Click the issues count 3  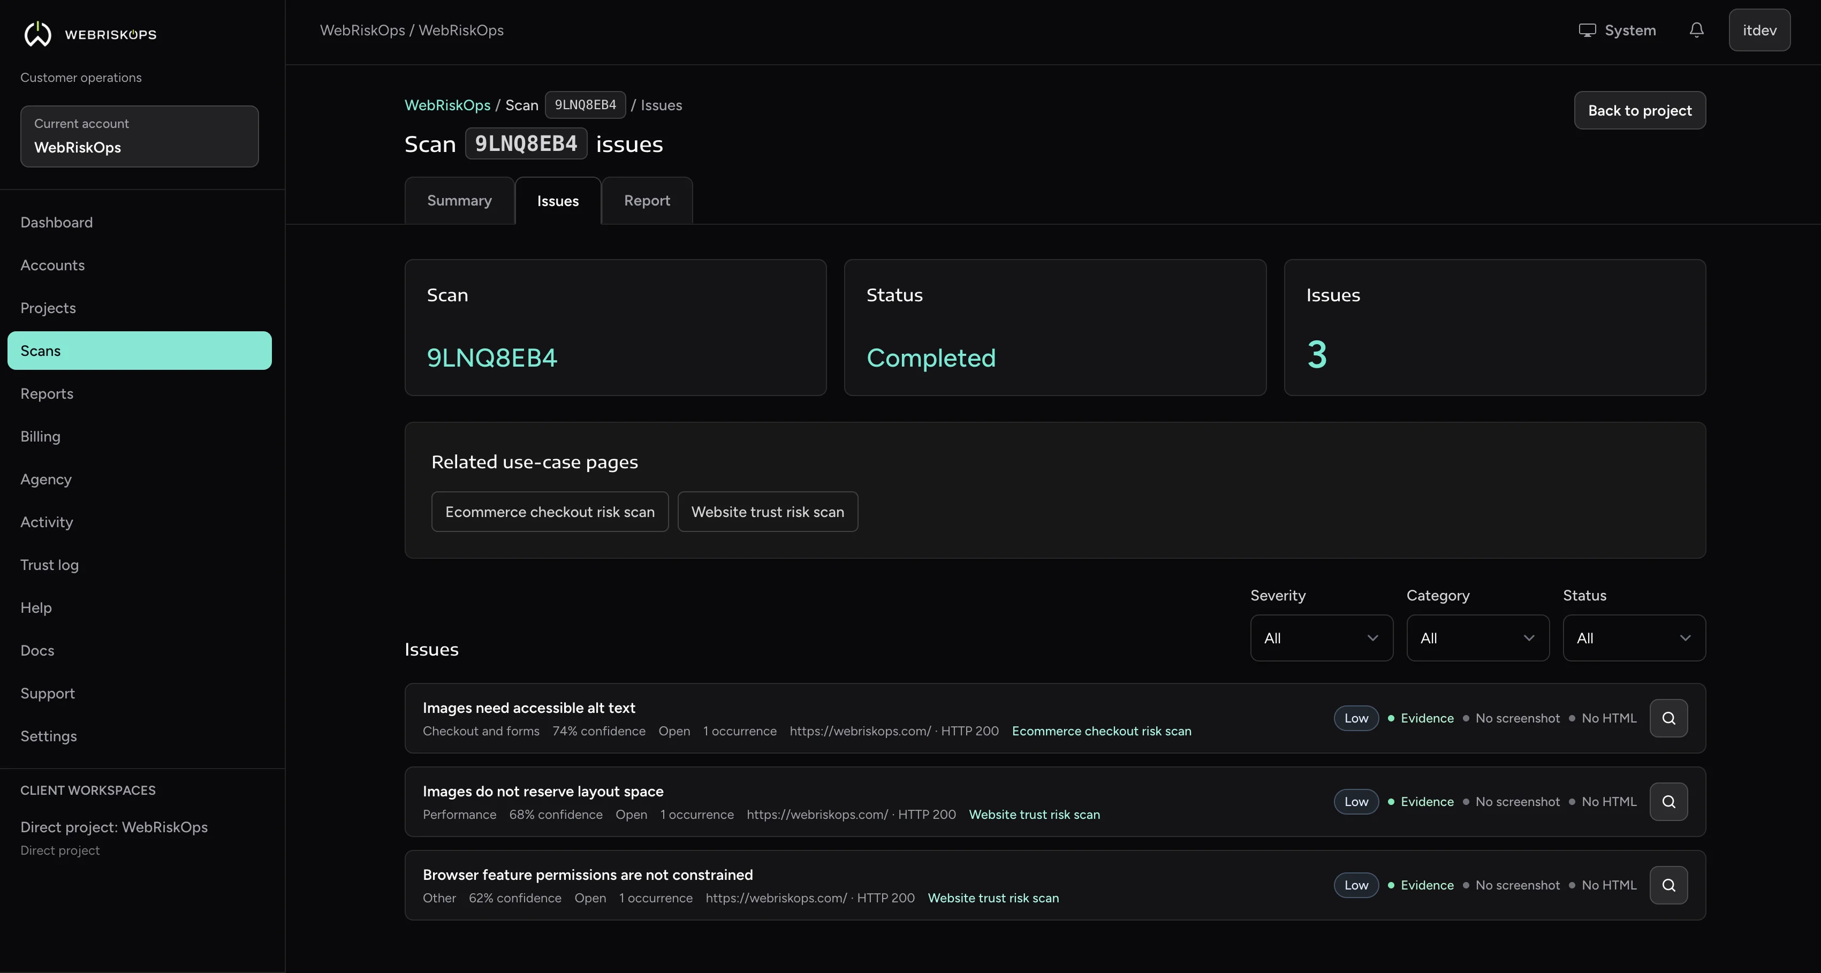pos(1316,355)
